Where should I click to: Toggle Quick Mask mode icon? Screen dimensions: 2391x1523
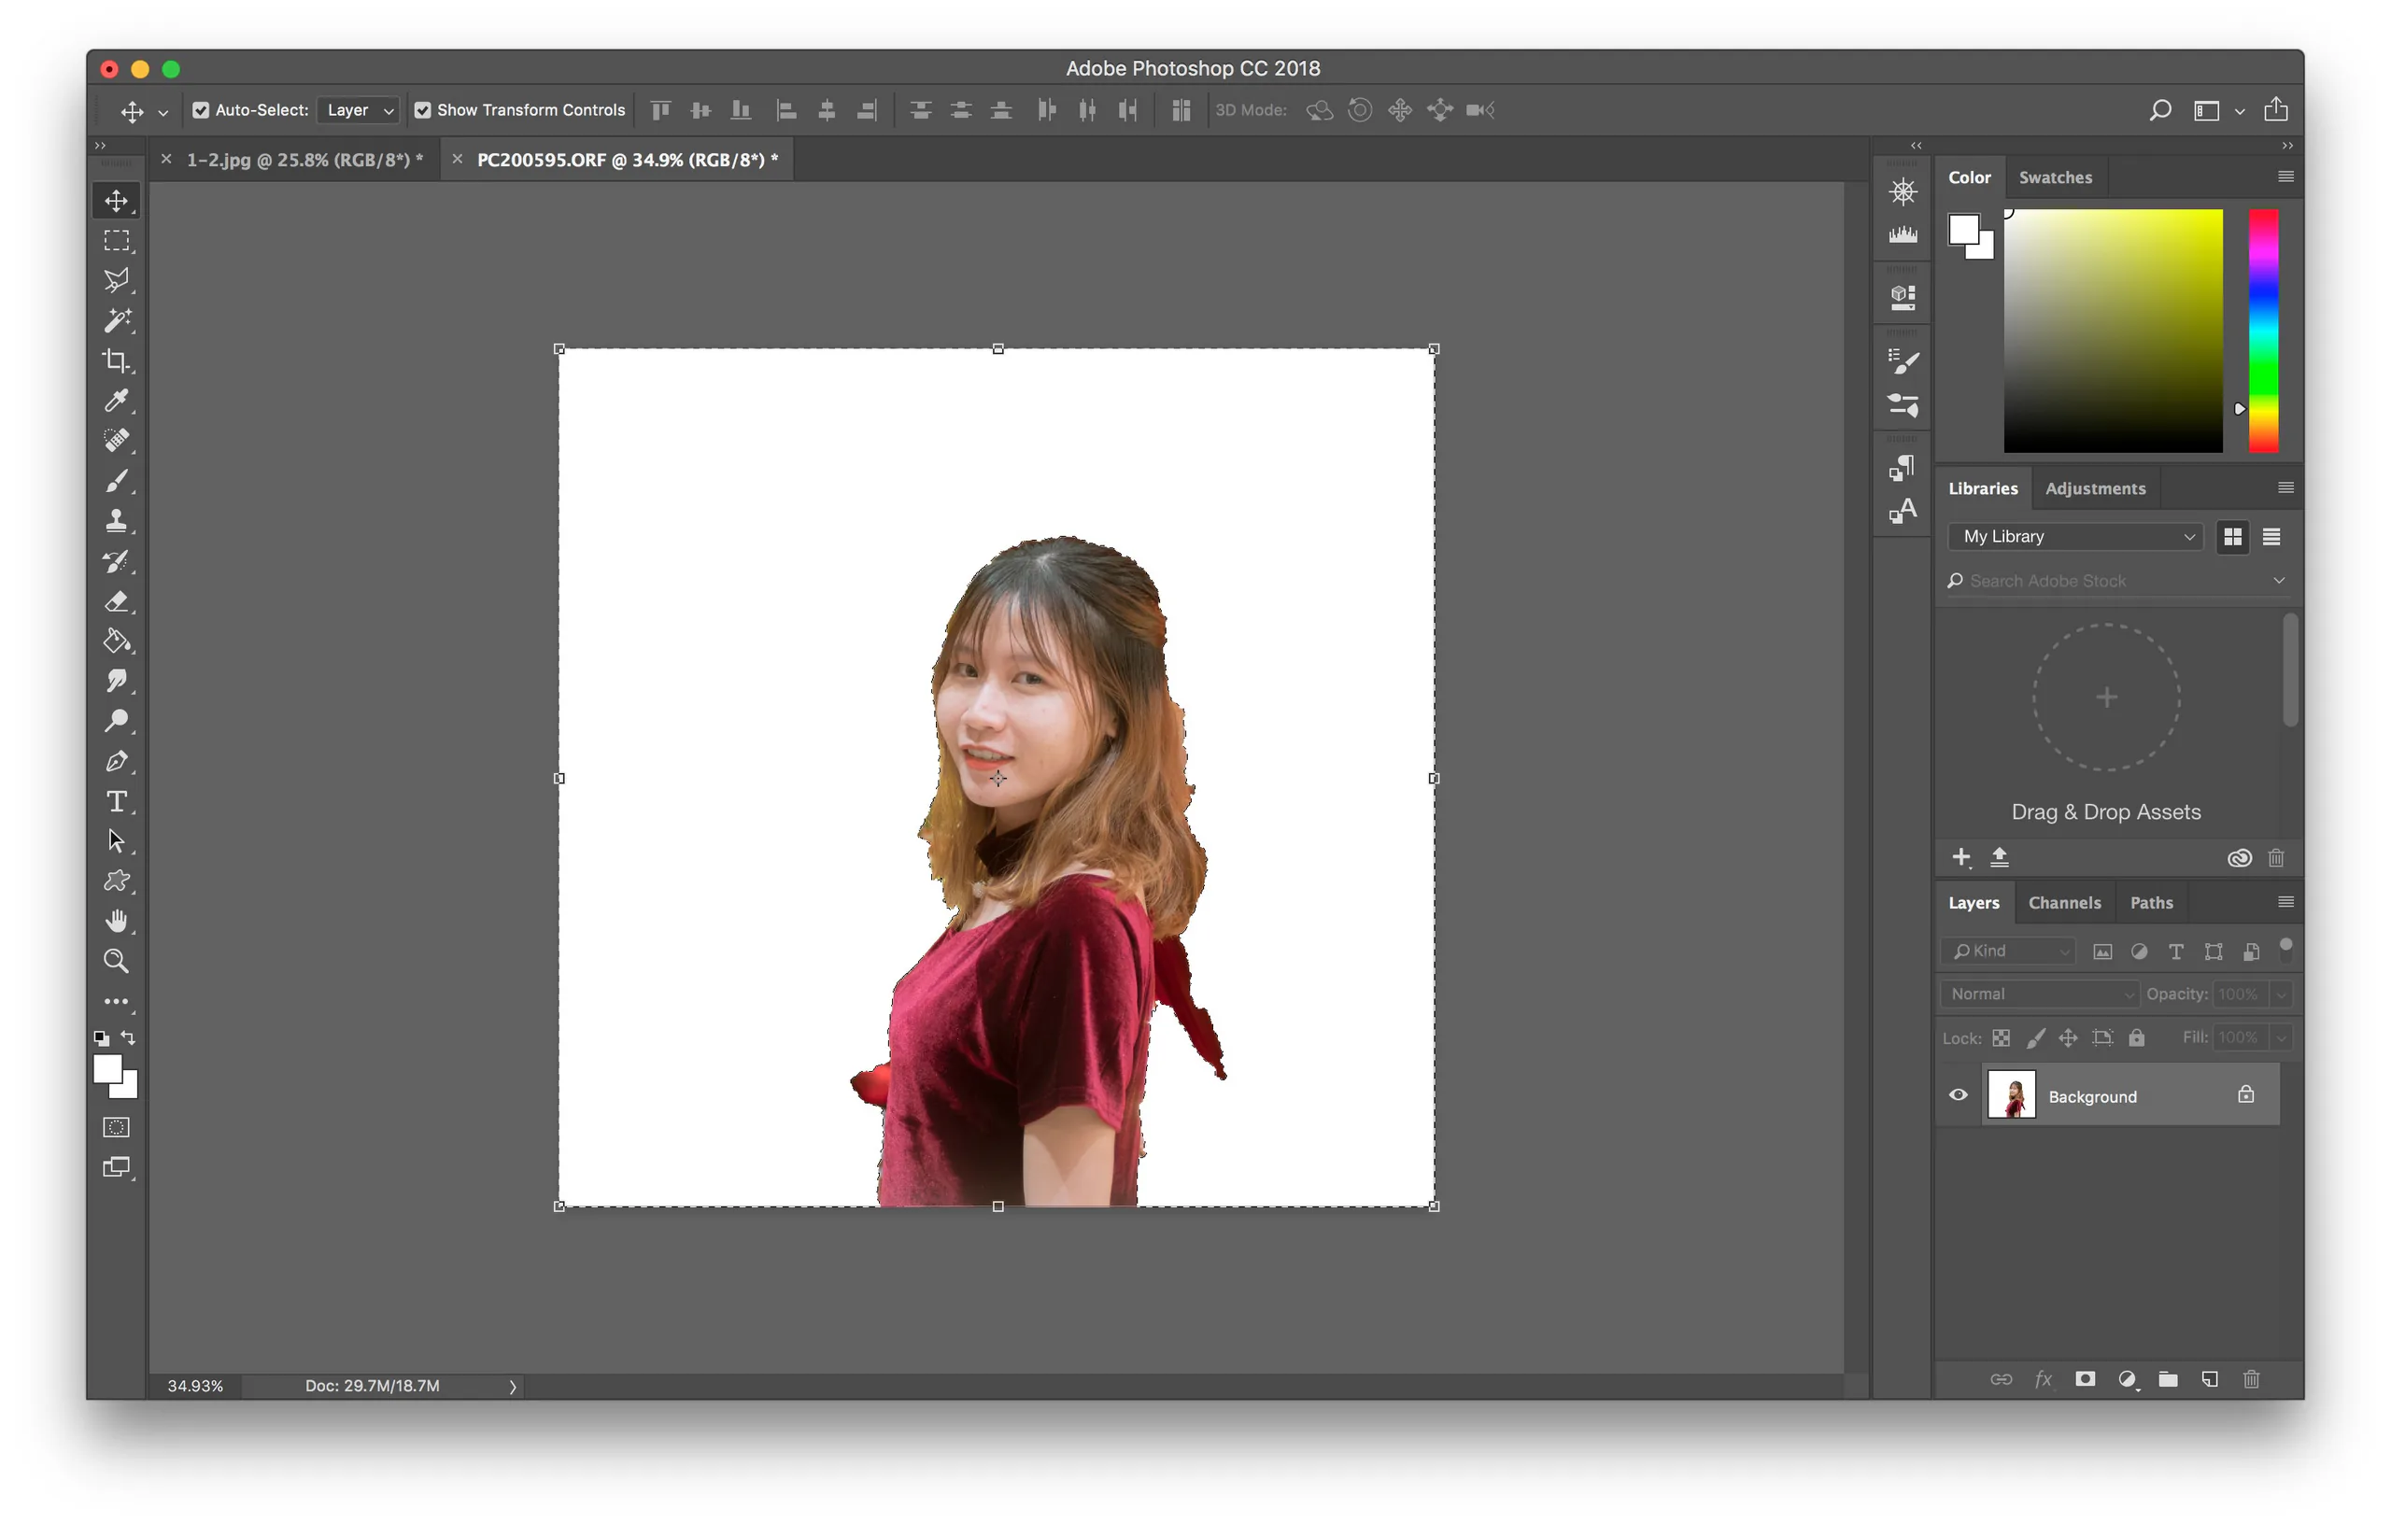click(116, 1127)
